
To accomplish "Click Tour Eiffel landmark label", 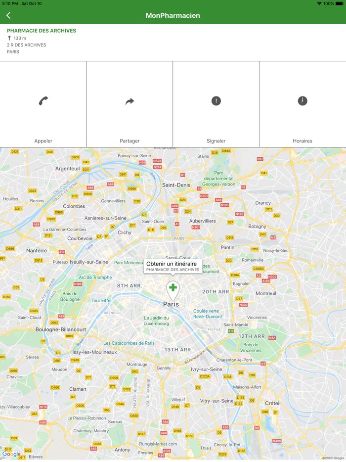I will click(x=101, y=300).
